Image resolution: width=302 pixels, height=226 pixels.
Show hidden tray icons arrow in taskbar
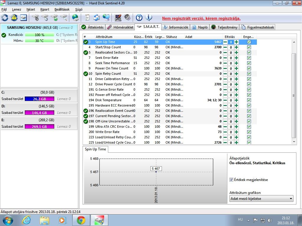pyautogui.click(x=248, y=220)
